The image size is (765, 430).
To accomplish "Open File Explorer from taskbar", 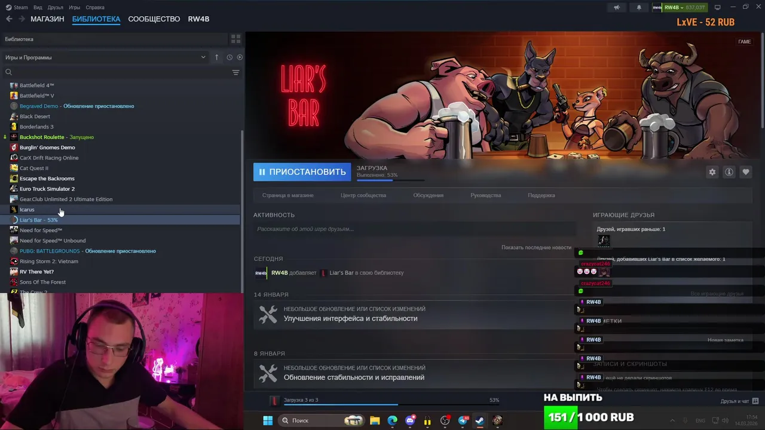I will pyautogui.click(x=375, y=420).
